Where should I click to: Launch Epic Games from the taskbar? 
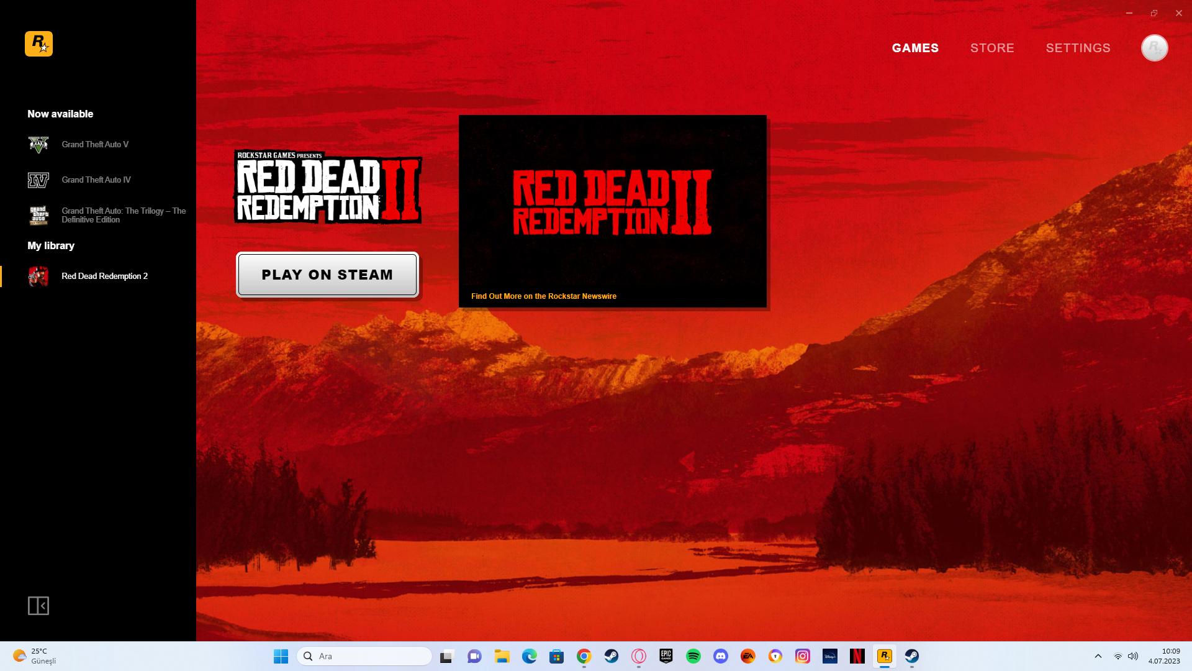(666, 655)
